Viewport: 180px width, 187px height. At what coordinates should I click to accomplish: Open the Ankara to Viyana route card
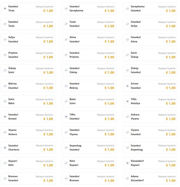pyautogui.click(x=150, y=117)
